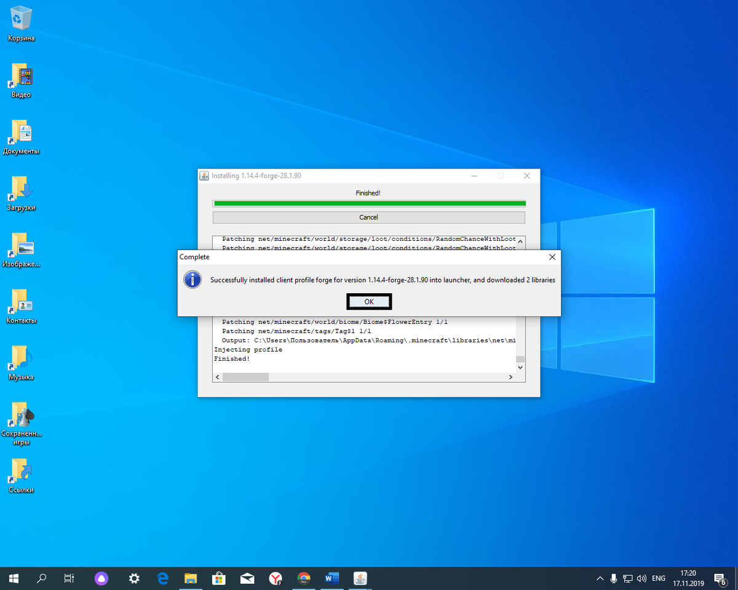Click the 'Patching net/minecraft/tags/Tag$1' log line
738x590 pixels.
296,331
